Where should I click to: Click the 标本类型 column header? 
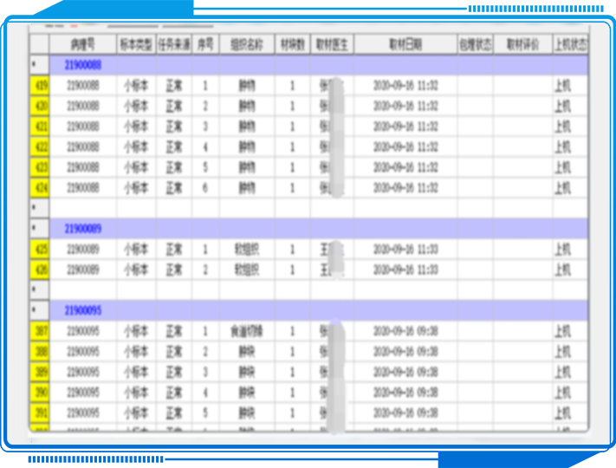pos(136,44)
